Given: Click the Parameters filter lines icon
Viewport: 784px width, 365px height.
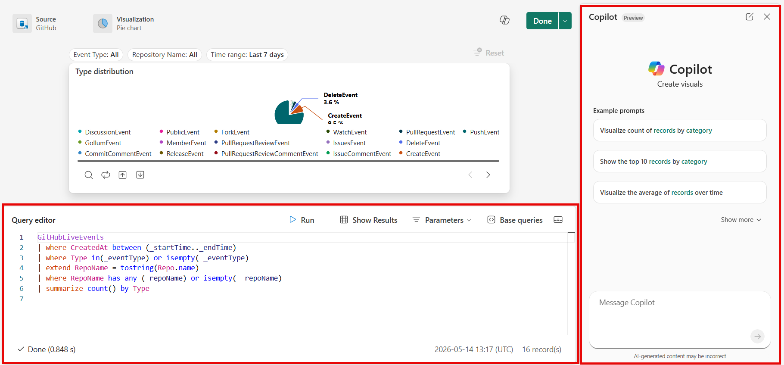Looking at the screenshot, I should (x=416, y=220).
